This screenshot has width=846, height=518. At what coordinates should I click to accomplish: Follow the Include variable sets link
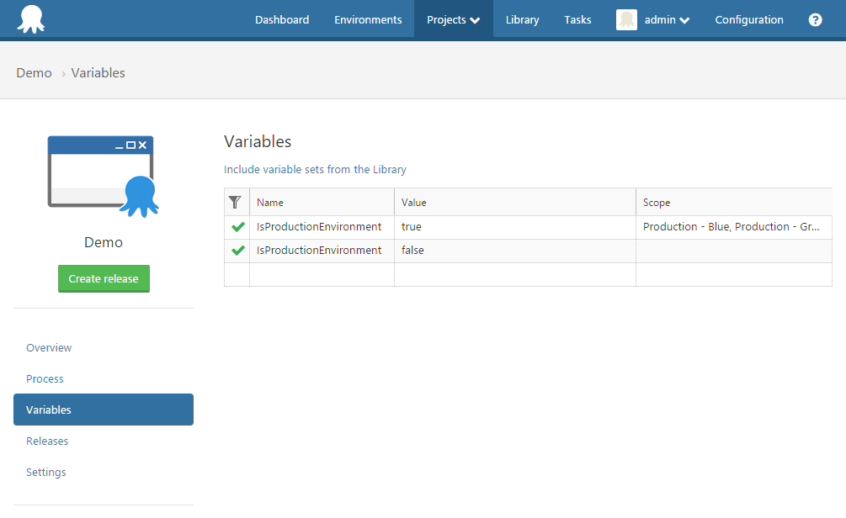pyautogui.click(x=315, y=169)
